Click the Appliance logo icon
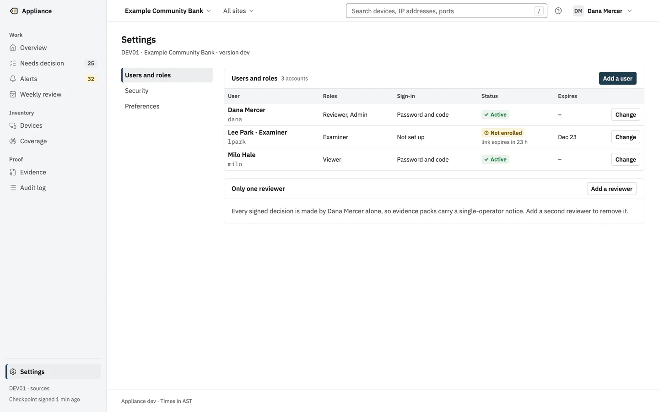This screenshot has height=412, width=659. click(14, 11)
